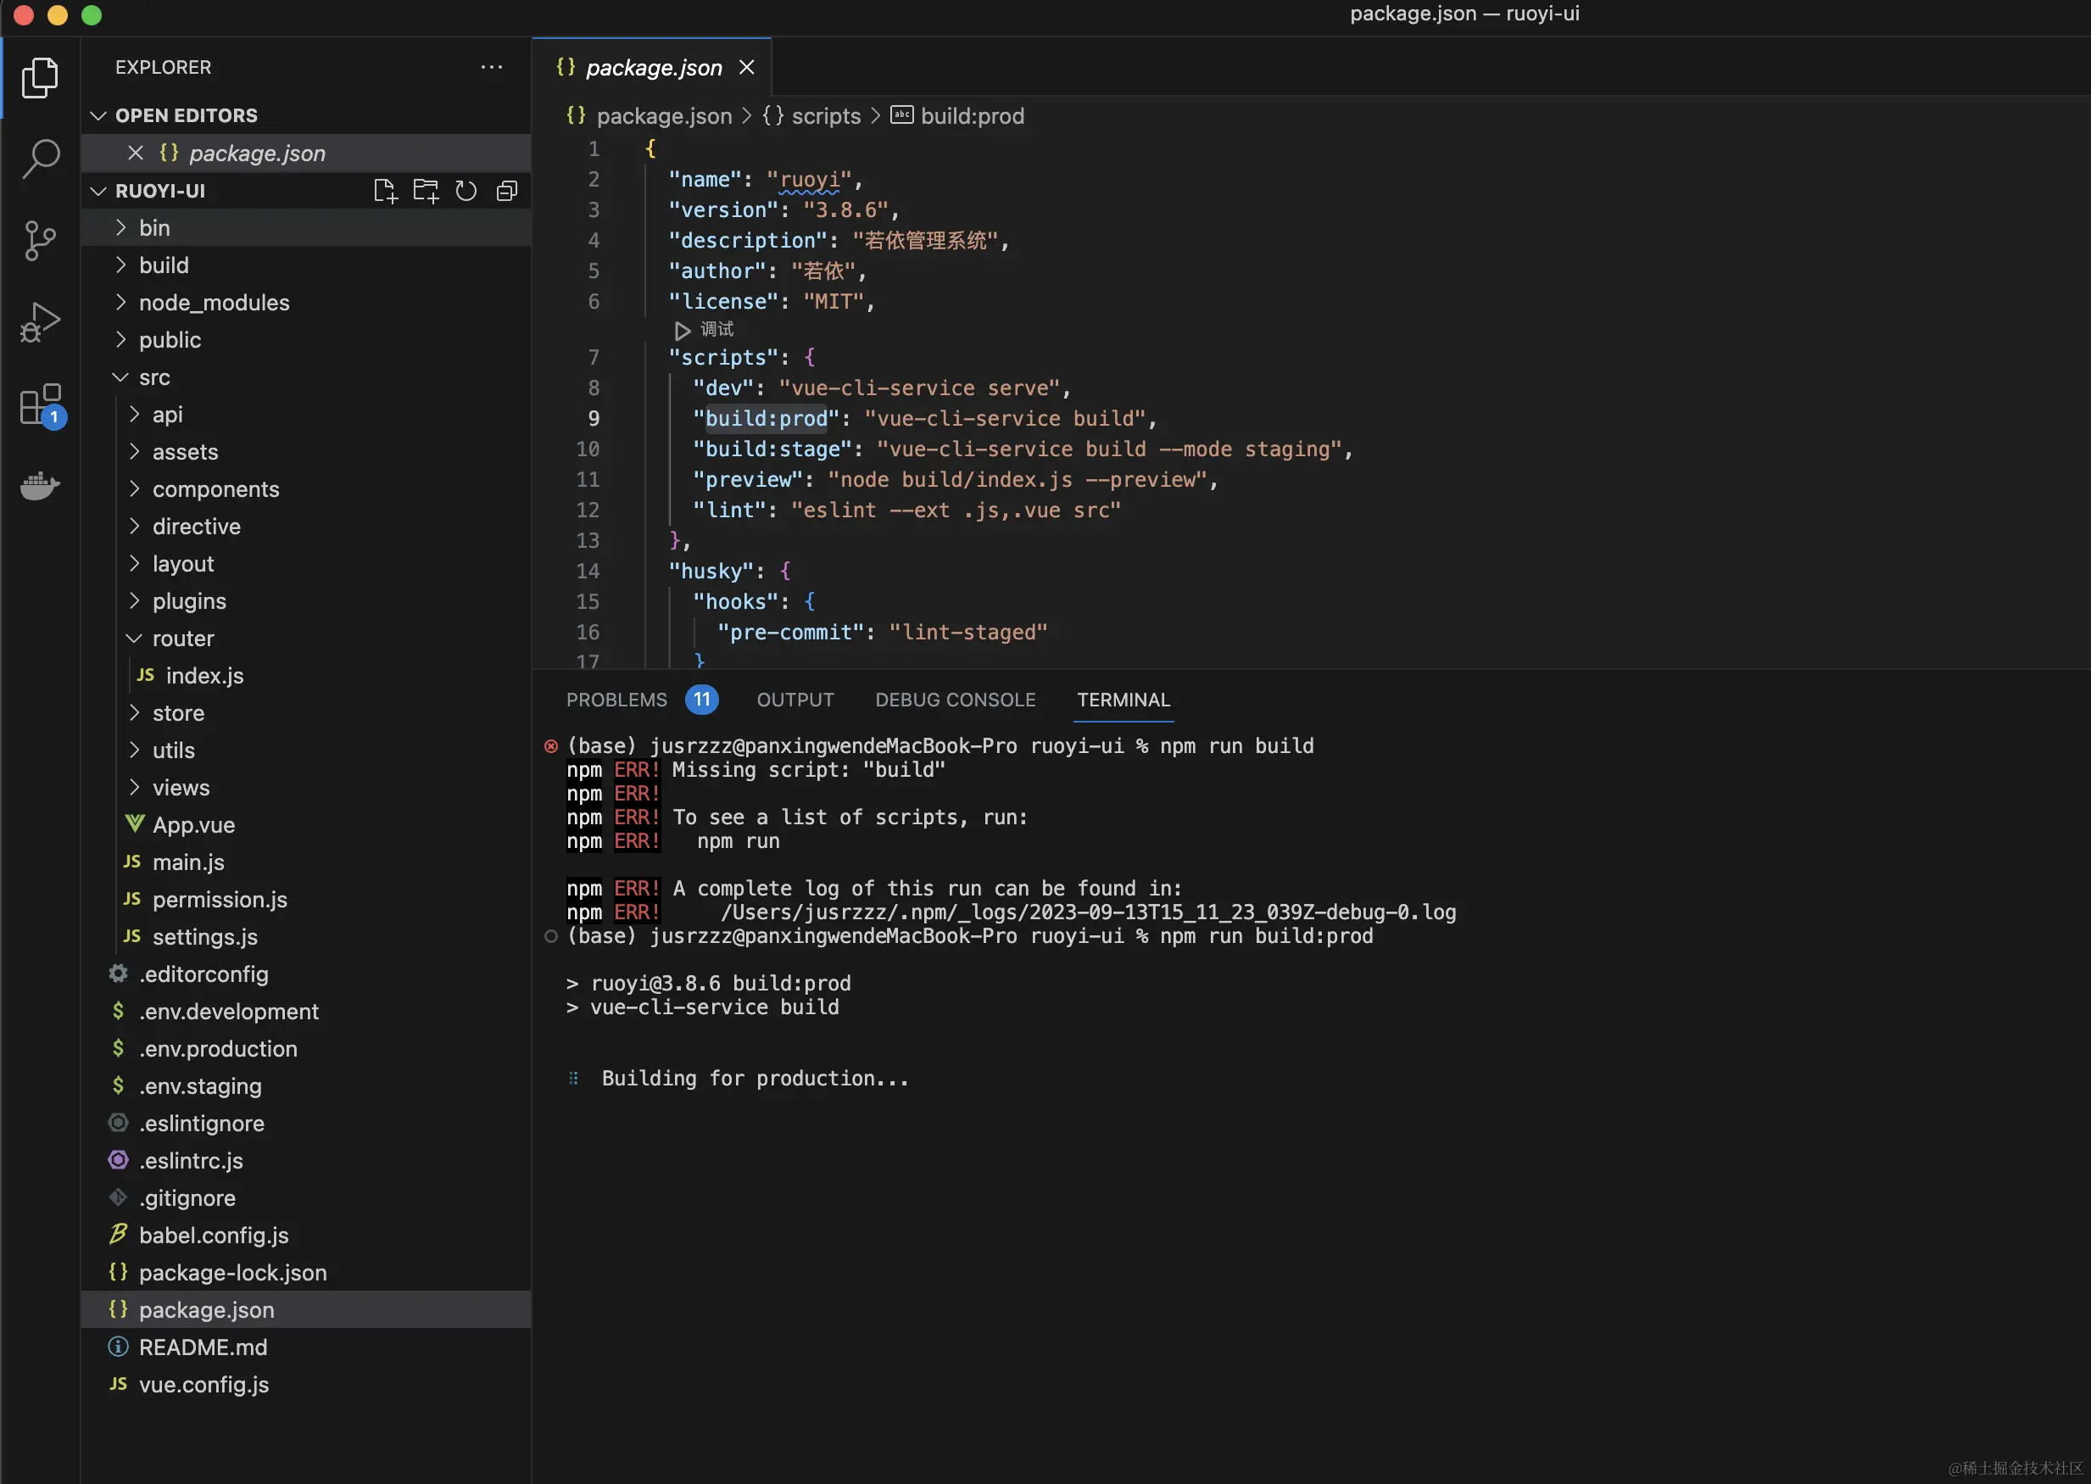
Task: Click the 调试 debug codelens link
Action: click(716, 329)
